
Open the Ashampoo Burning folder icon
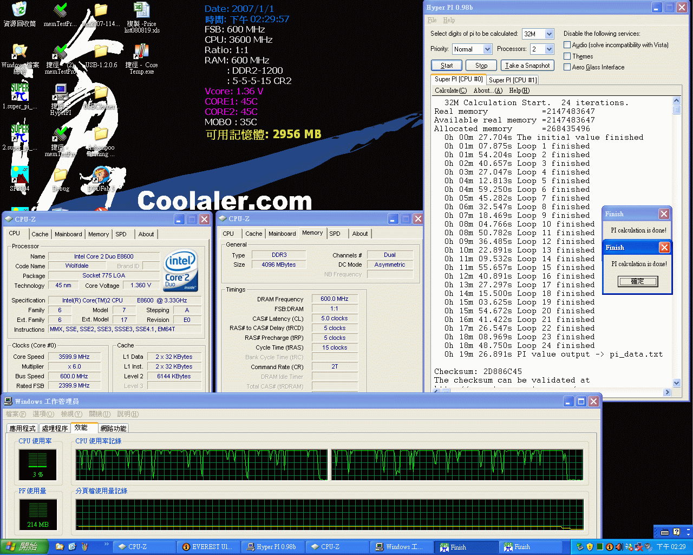tap(101, 141)
